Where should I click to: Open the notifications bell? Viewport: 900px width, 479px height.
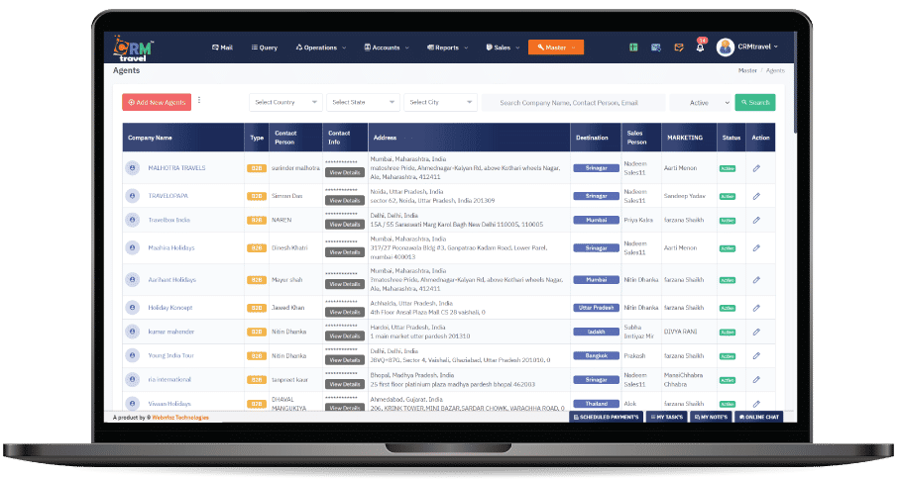(x=700, y=47)
